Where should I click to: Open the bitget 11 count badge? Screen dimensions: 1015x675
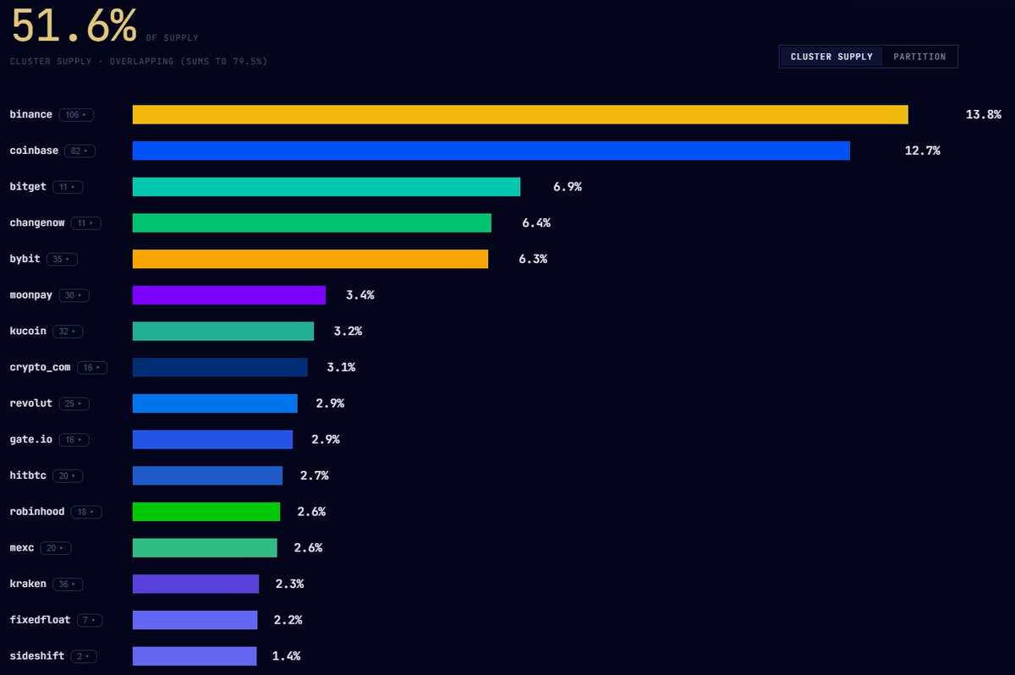coord(67,187)
